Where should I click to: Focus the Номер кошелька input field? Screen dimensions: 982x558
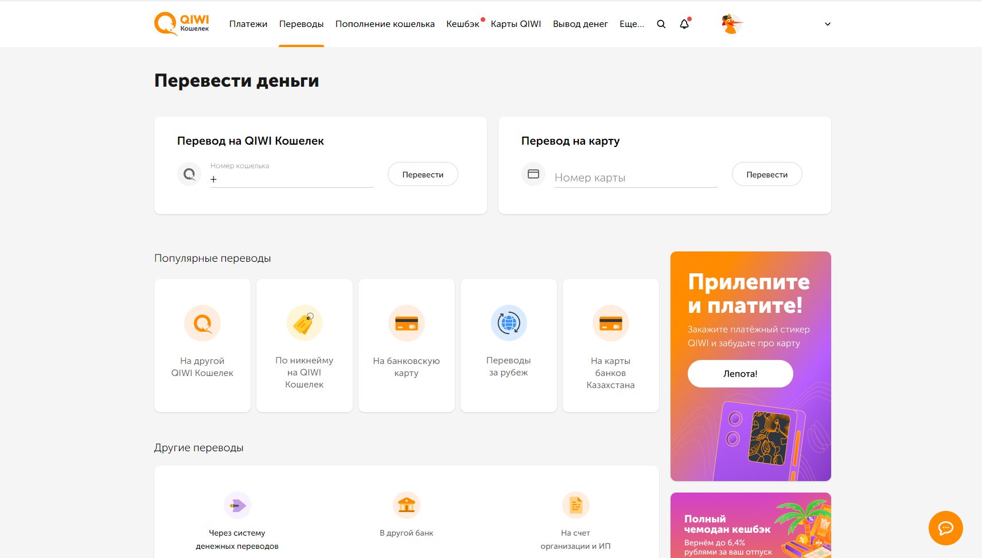coord(292,175)
